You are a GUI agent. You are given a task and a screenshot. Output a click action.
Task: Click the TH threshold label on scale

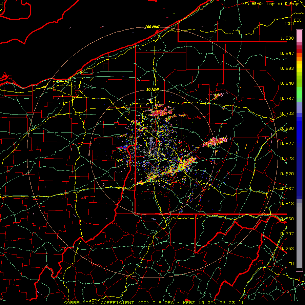point(291,264)
